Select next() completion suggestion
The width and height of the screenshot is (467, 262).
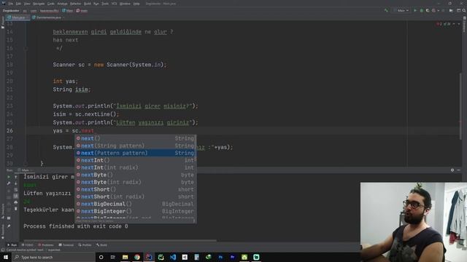pyautogui.click(x=135, y=138)
